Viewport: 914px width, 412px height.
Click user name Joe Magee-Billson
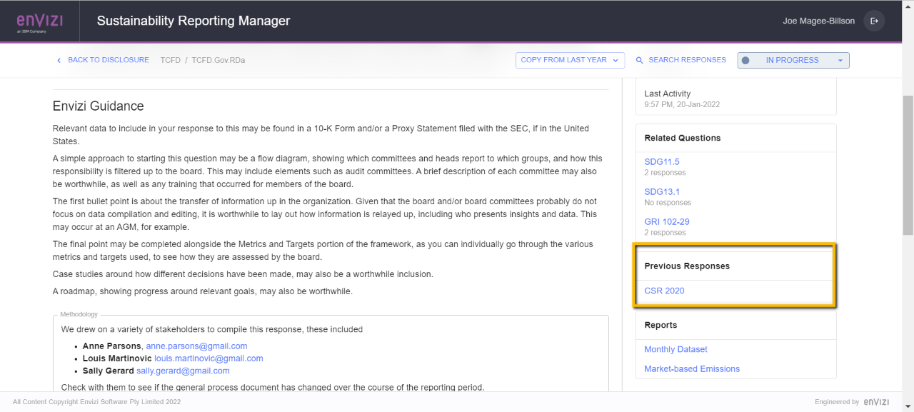[x=818, y=21]
